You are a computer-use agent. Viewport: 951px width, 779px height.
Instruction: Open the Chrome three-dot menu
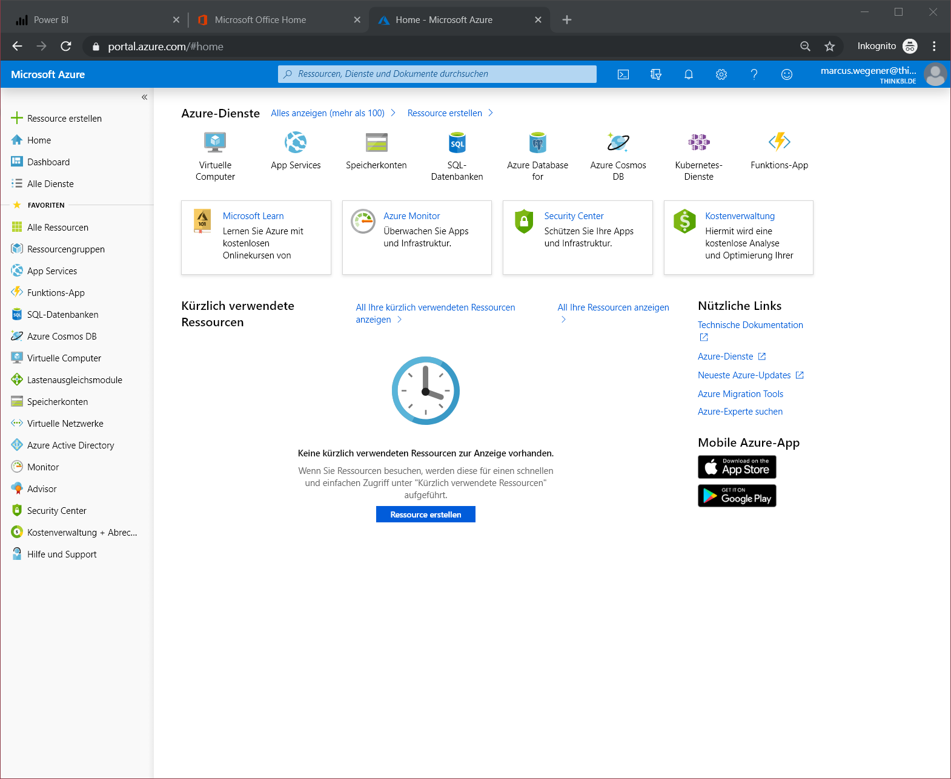pyautogui.click(x=934, y=47)
